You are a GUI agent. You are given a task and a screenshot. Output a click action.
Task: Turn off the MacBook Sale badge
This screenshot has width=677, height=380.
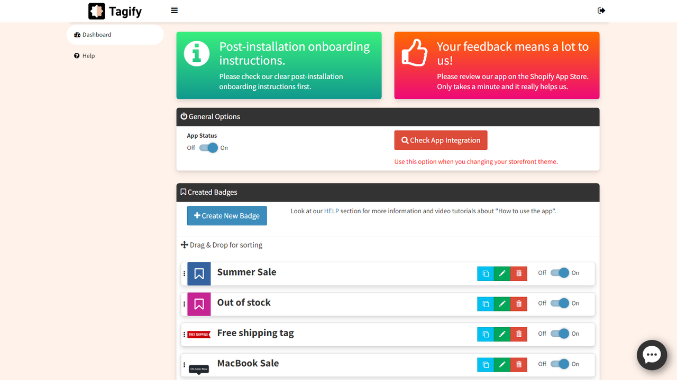pos(560,364)
